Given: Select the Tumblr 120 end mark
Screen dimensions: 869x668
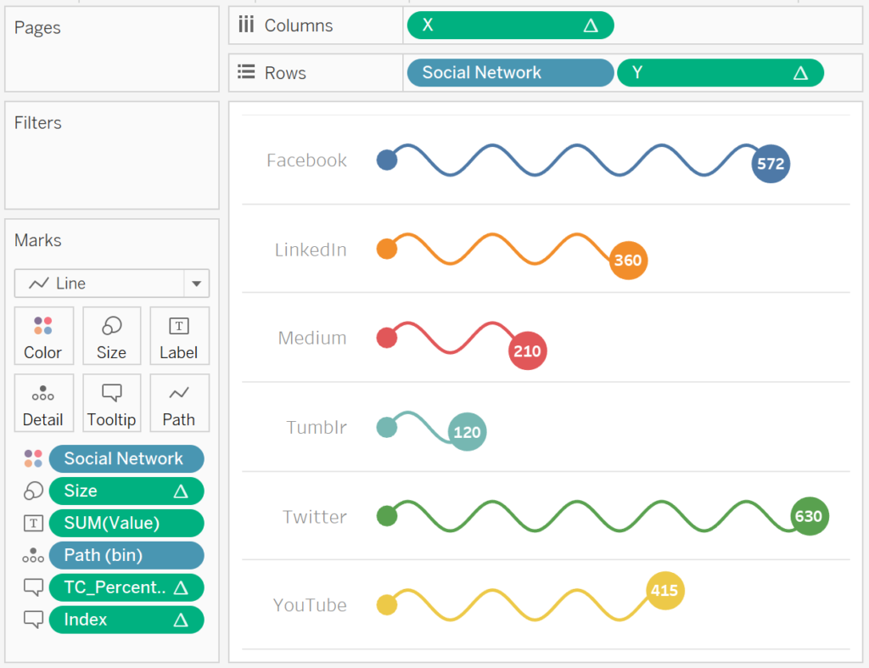Looking at the screenshot, I should pos(468,432).
